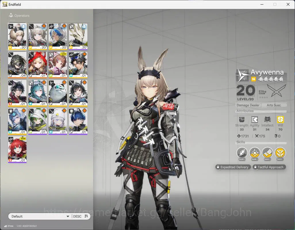
Task: Click the Avywenna operator name
Action: point(267,72)
